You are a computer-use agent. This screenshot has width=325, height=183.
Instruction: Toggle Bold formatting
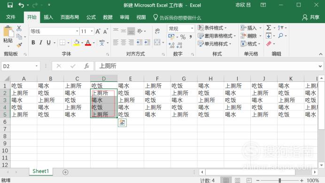(x=33, y=43)
